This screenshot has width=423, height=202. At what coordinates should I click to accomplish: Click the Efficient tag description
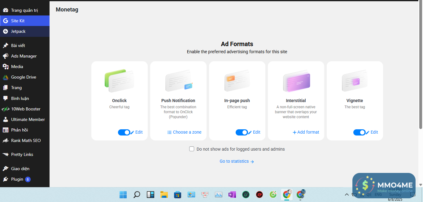click(237, 107)
